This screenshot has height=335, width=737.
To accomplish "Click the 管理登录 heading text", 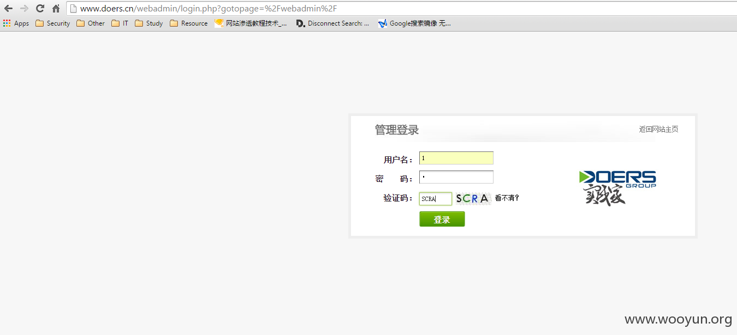I will tap(397, 130).
